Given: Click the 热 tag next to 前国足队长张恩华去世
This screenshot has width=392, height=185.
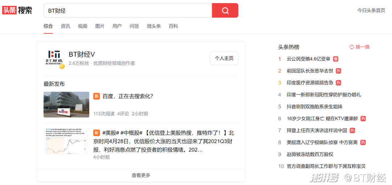Looking at the screenshot, I should (x=338, y=71).
